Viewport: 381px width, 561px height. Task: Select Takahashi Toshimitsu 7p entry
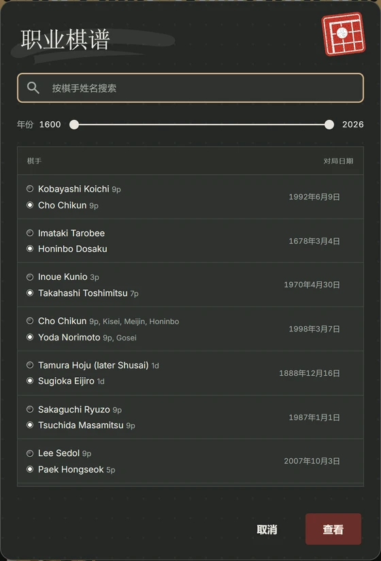(88, 293)
